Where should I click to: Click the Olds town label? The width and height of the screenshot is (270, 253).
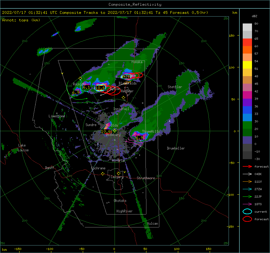114,125
